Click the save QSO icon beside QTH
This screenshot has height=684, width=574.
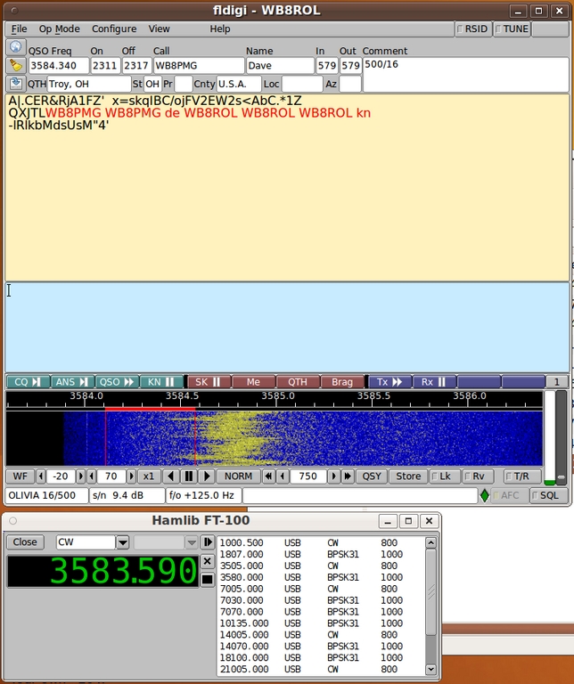click(x=15, y=84)
